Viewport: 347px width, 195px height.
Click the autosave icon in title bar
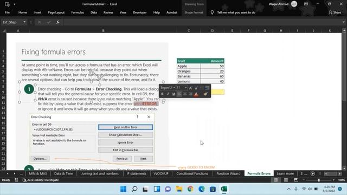tap(7, 4)
